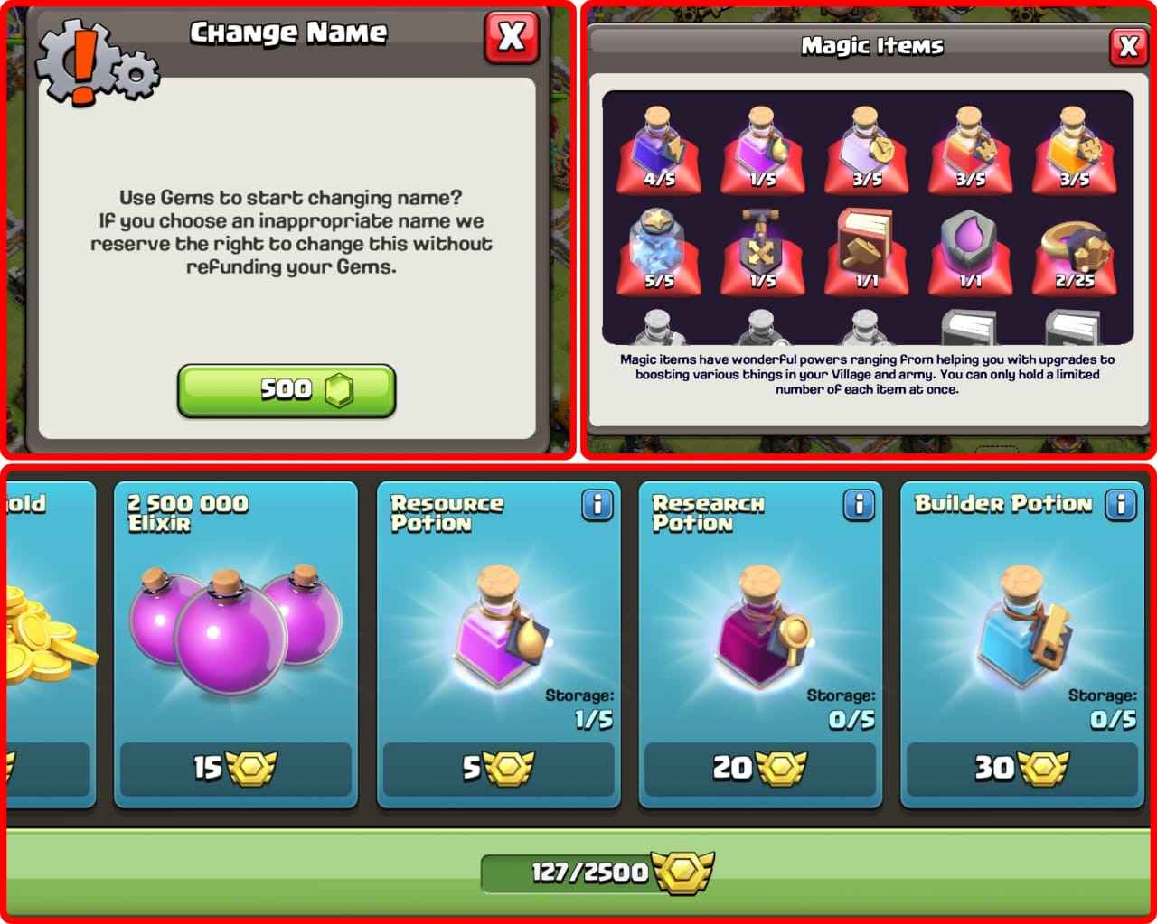
Task: Tap the 500 gems confirm button
Action: pos(287,391)
